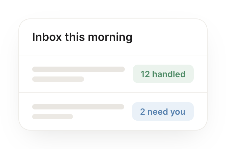
Task: Click empty header space right of the title
Action: [169, 37]
